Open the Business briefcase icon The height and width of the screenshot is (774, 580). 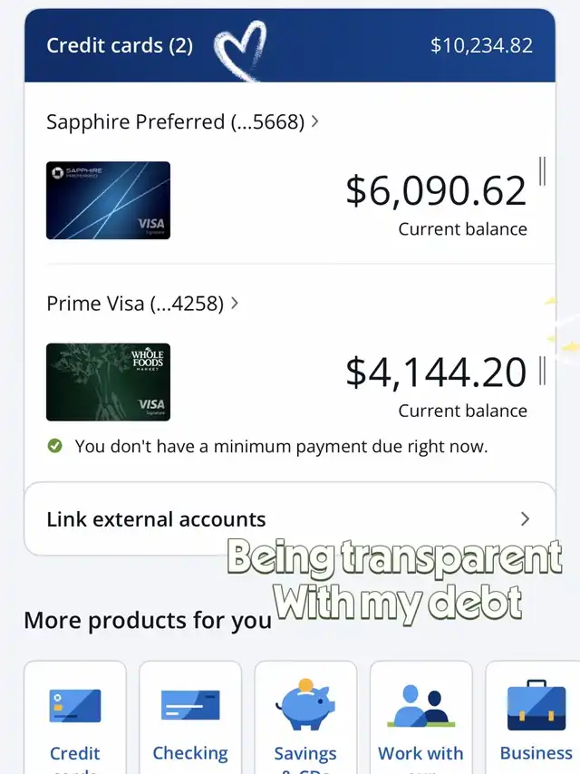pos(536,706)
